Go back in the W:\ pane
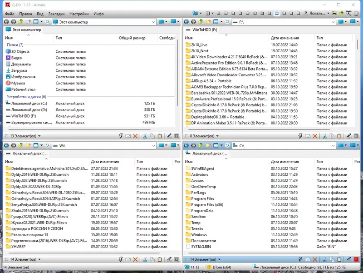Image resolution: width=363 pixels, height=273 pixels. coord(6,145)
